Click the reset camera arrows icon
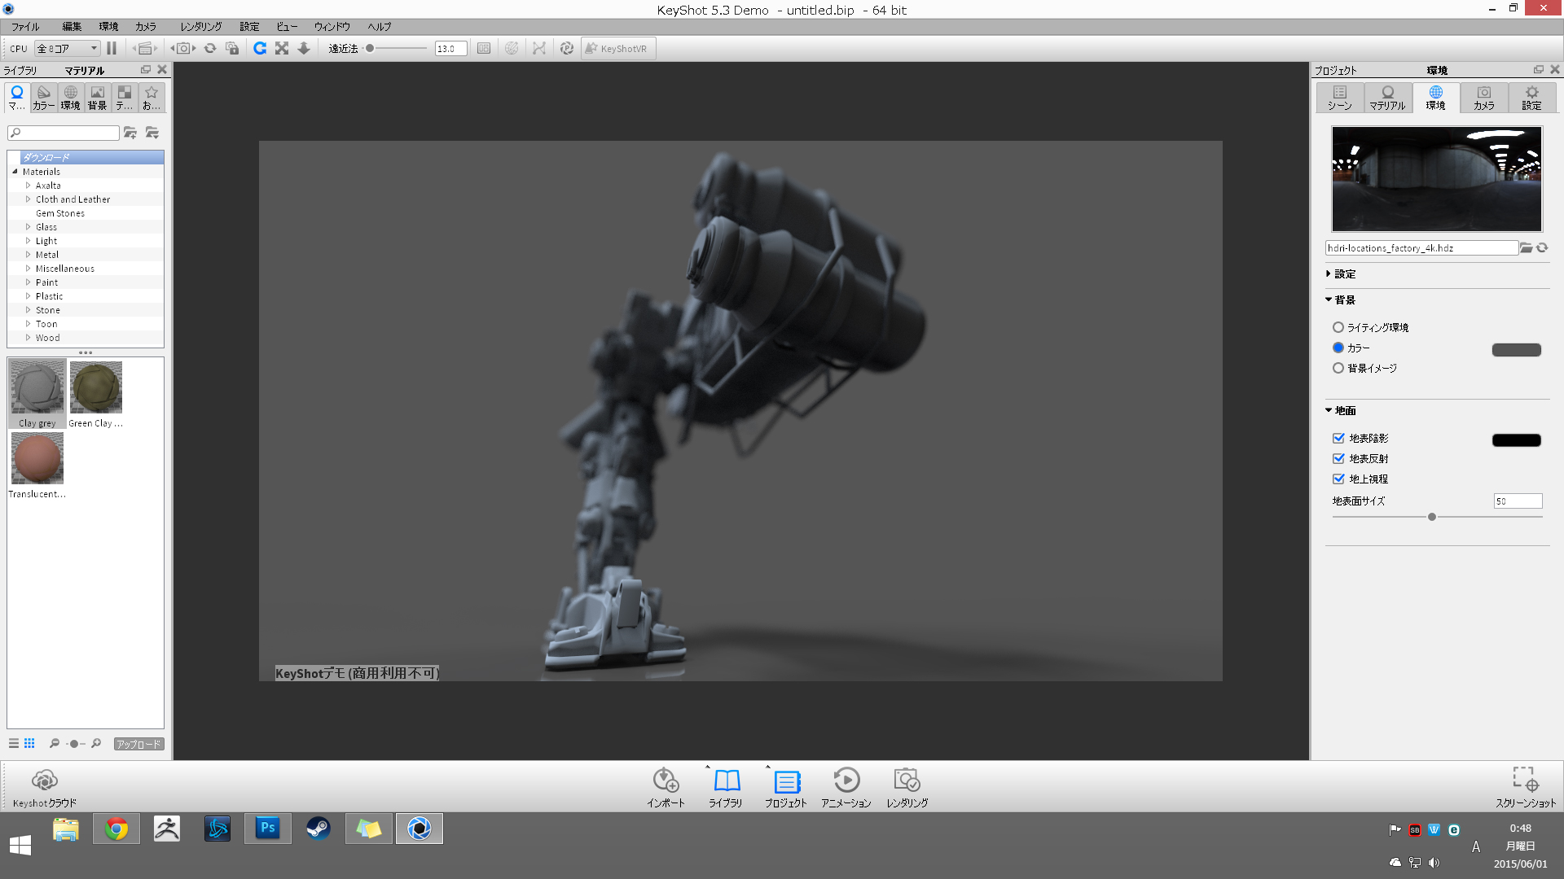This screenshot has width=1564, height=879. pos(210,48)
